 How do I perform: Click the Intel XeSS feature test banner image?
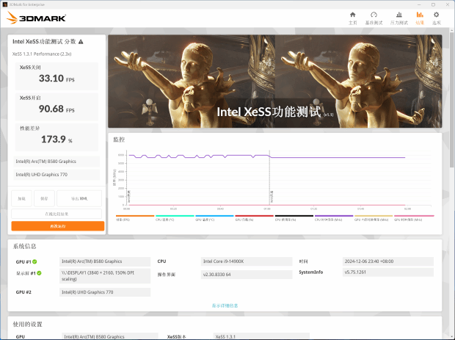(x=274, y=82)
